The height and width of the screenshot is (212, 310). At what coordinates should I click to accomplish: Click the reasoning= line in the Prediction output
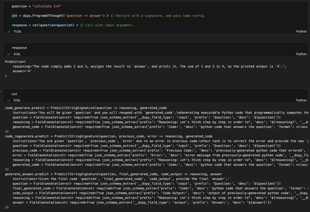(x=119, y=66)
